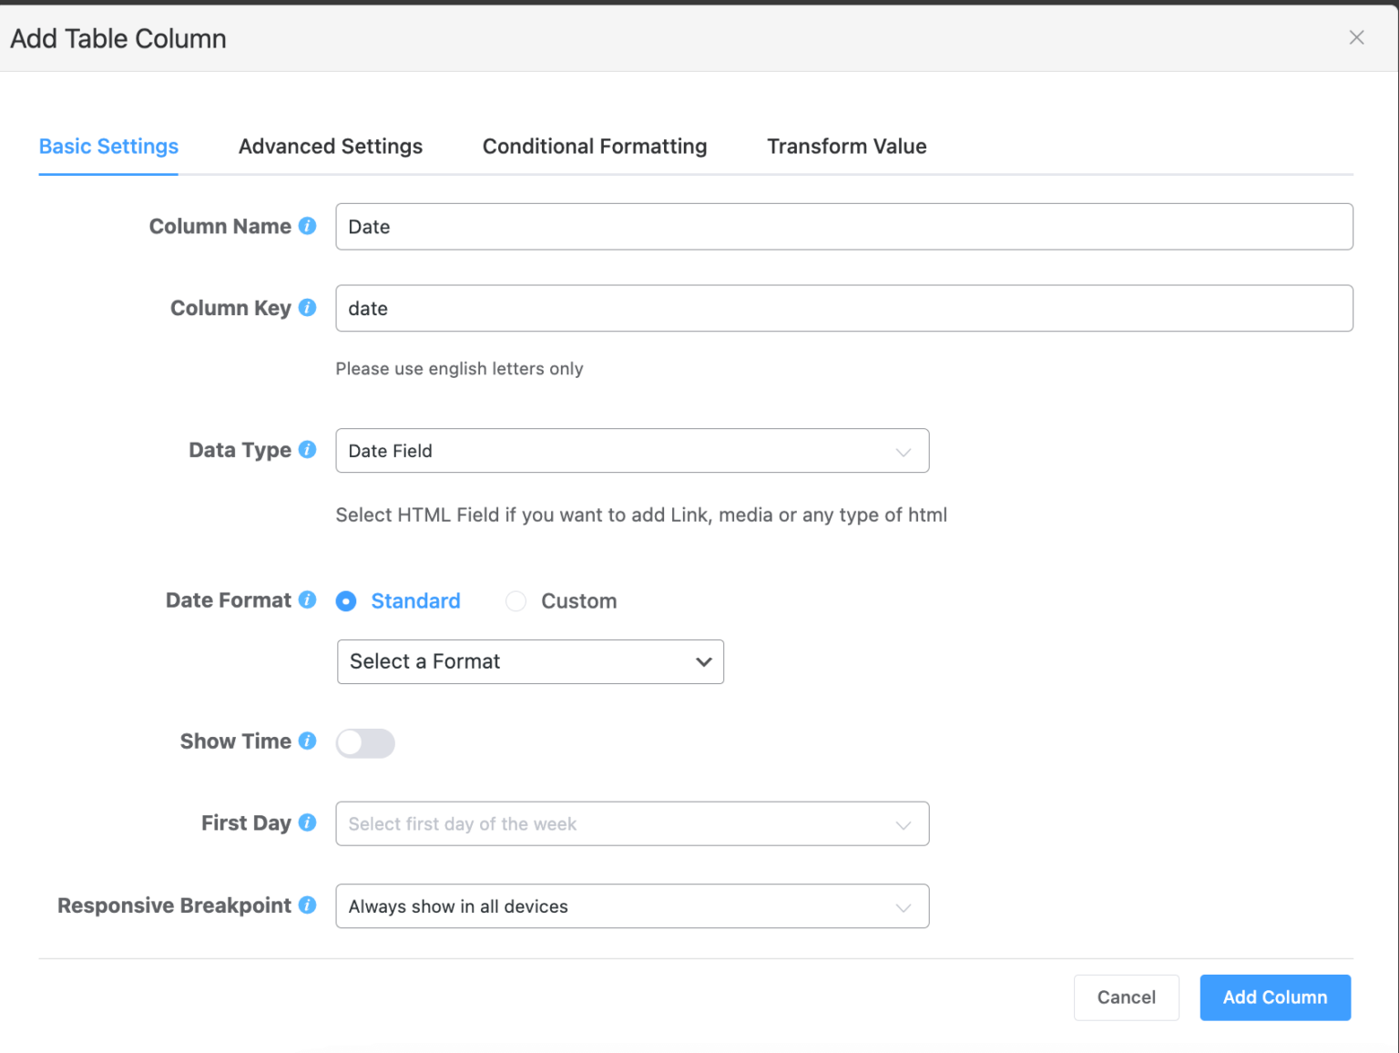This screenshot has height=1053, width=1399.
Task: Switch to the Advanced Settings tab
Action: (330, 146)
